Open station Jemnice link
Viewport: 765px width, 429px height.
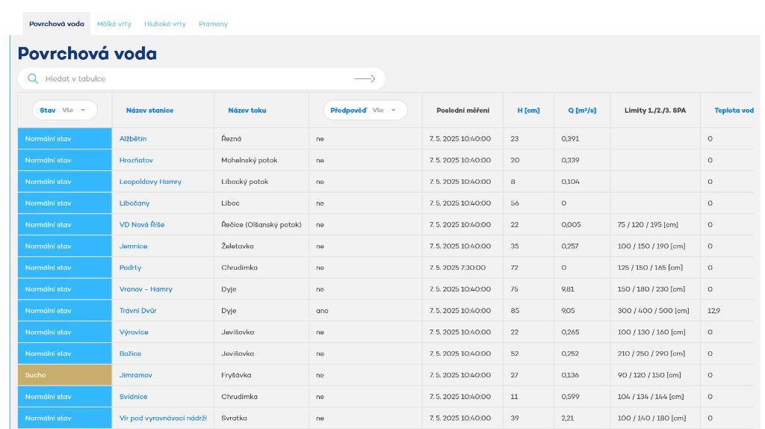(133, 246)
